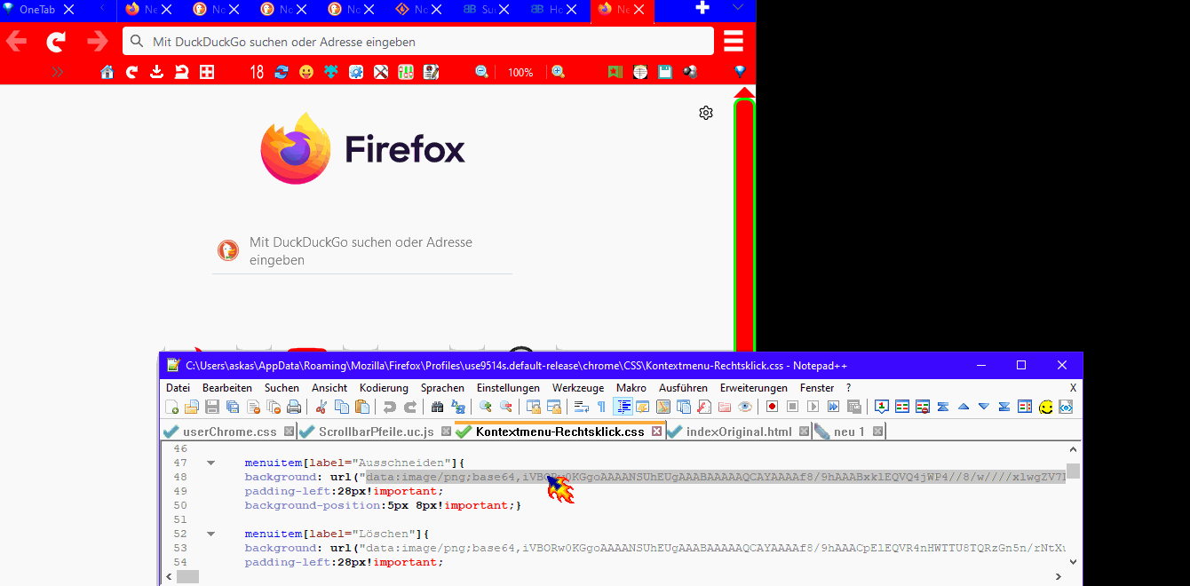Switch to ScrollbarPfeile.uc.js tab
Image resolution: width=1190 pixels, height=586 pixels.
click(376, 432)
